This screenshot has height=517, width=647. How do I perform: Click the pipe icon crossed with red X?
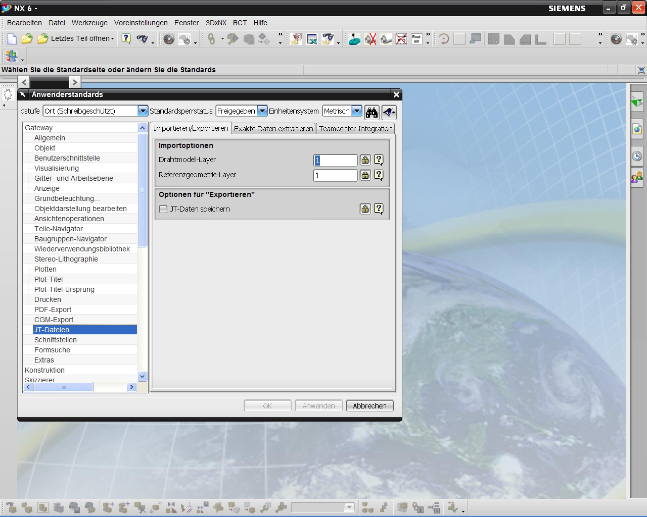(370, 39)
